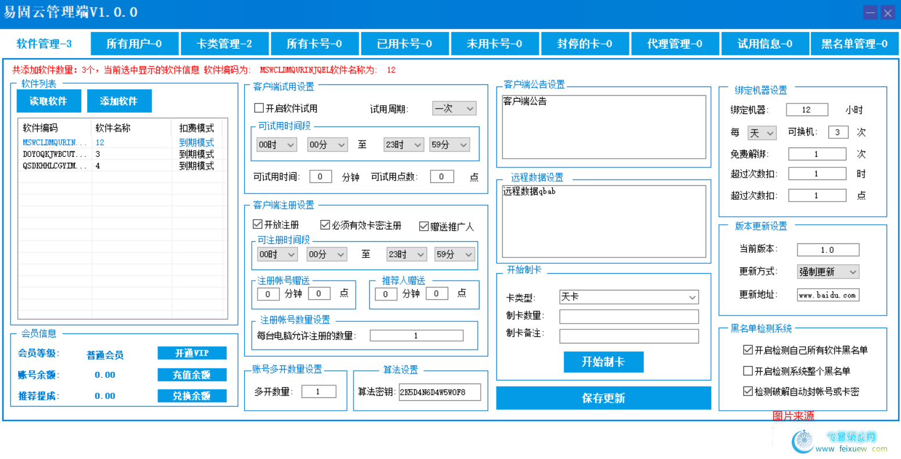Click the 添加软件 button
Image resolution: width=901 pixels, height=459 pixels.
119,101
